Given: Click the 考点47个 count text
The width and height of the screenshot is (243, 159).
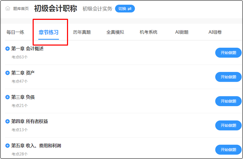Looking at the screenshot, I should point(20,81).
